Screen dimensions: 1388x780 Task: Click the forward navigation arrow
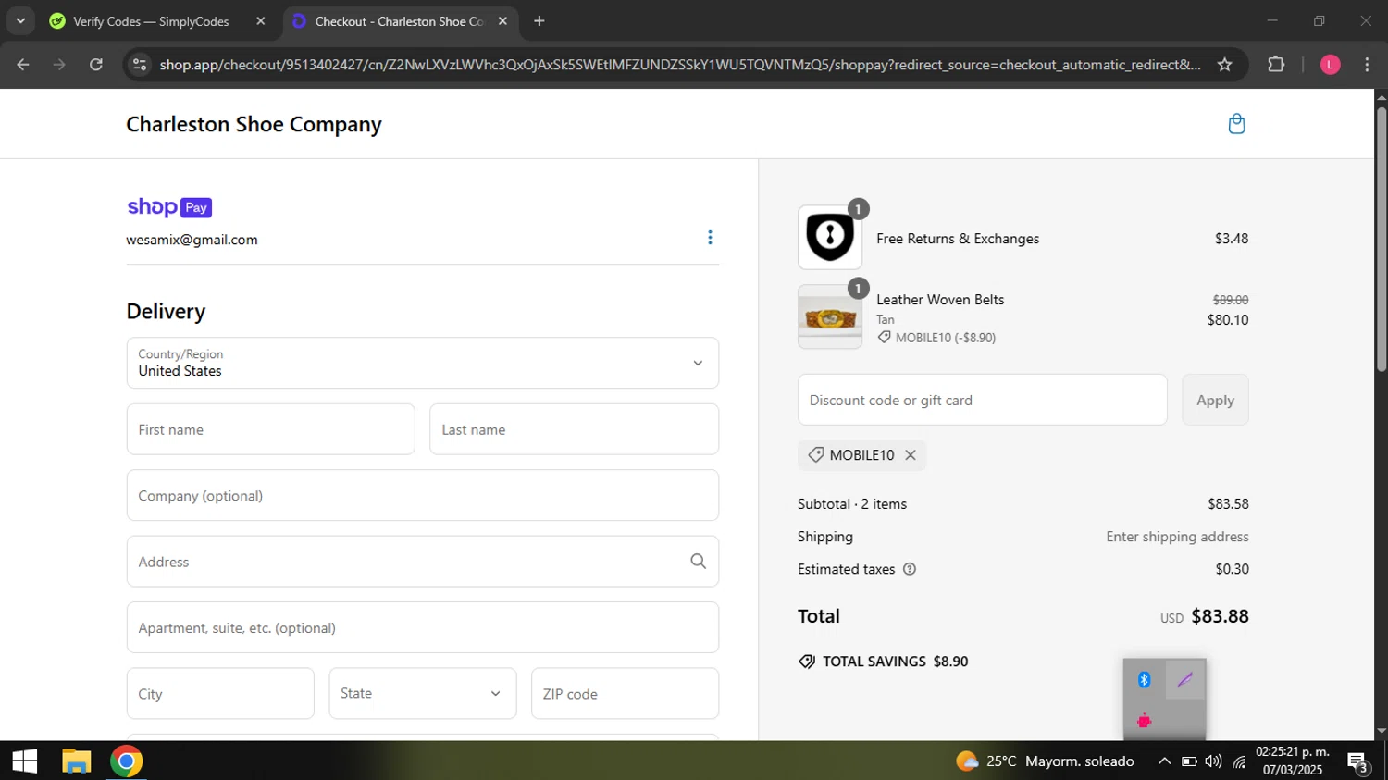pos(59,65)
